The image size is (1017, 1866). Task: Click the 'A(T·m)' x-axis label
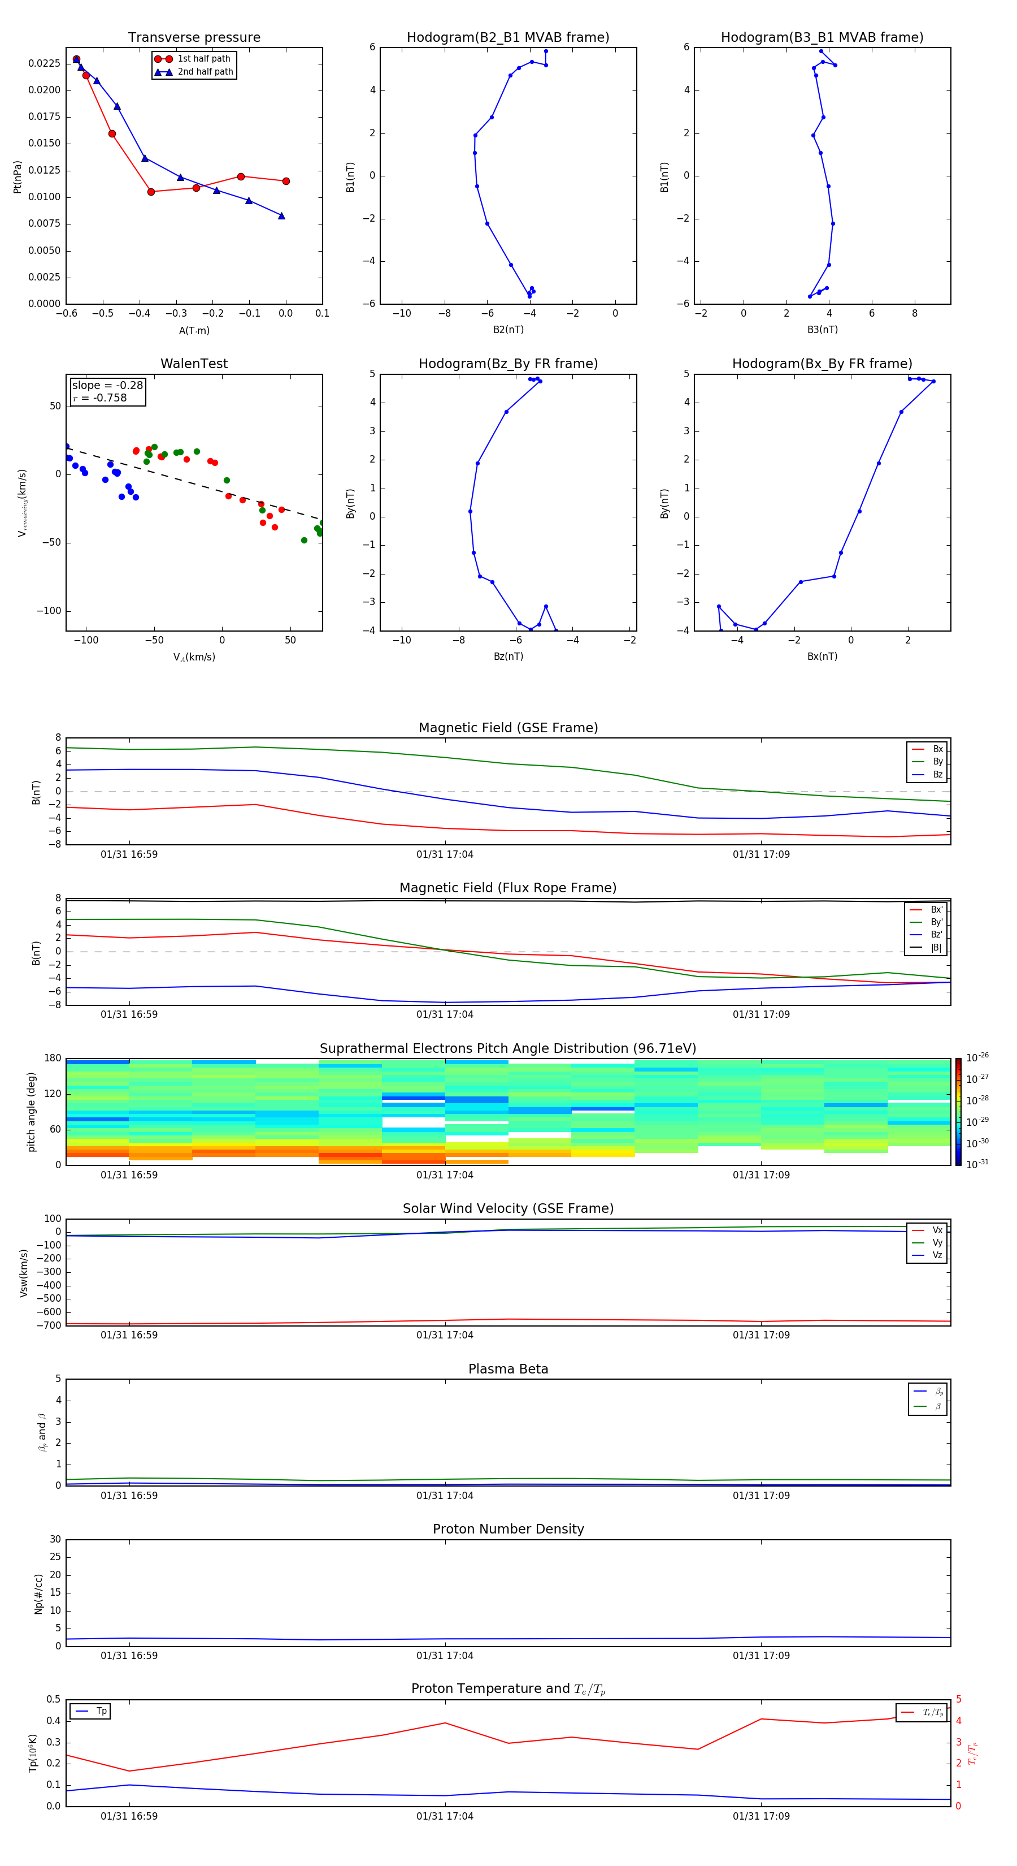[x=194, y=331]
